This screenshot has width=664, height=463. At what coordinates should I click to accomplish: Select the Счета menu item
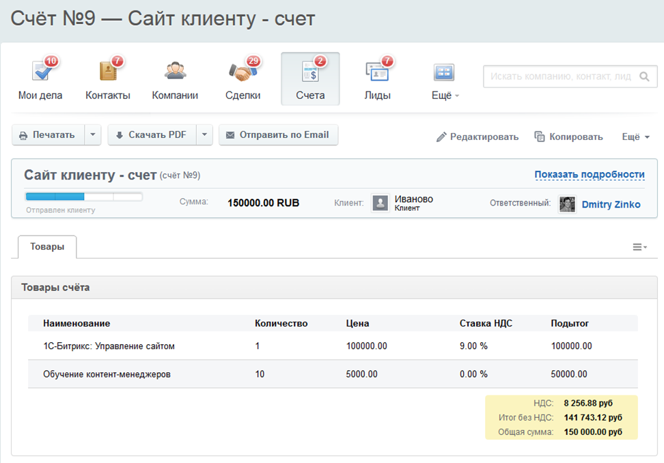point(310,79)
